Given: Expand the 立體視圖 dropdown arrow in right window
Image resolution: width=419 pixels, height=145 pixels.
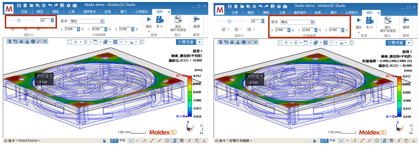Looking at the screenshot, I should coord(409,43).
